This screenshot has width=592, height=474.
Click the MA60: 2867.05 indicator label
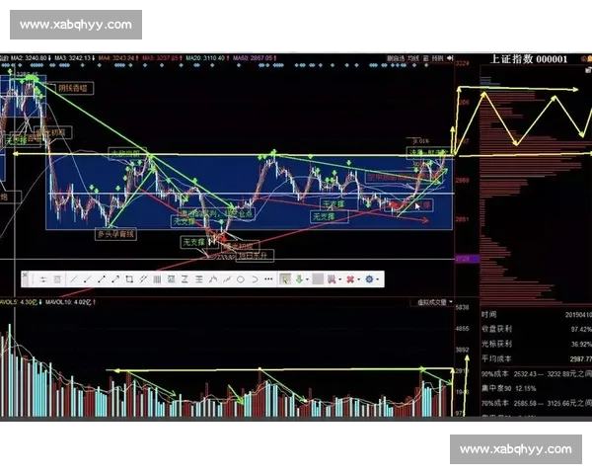point(255,58)
